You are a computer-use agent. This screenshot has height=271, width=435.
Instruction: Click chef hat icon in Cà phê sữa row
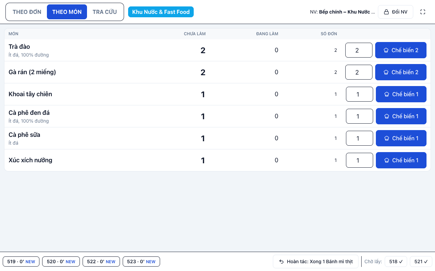coord(387,138)
